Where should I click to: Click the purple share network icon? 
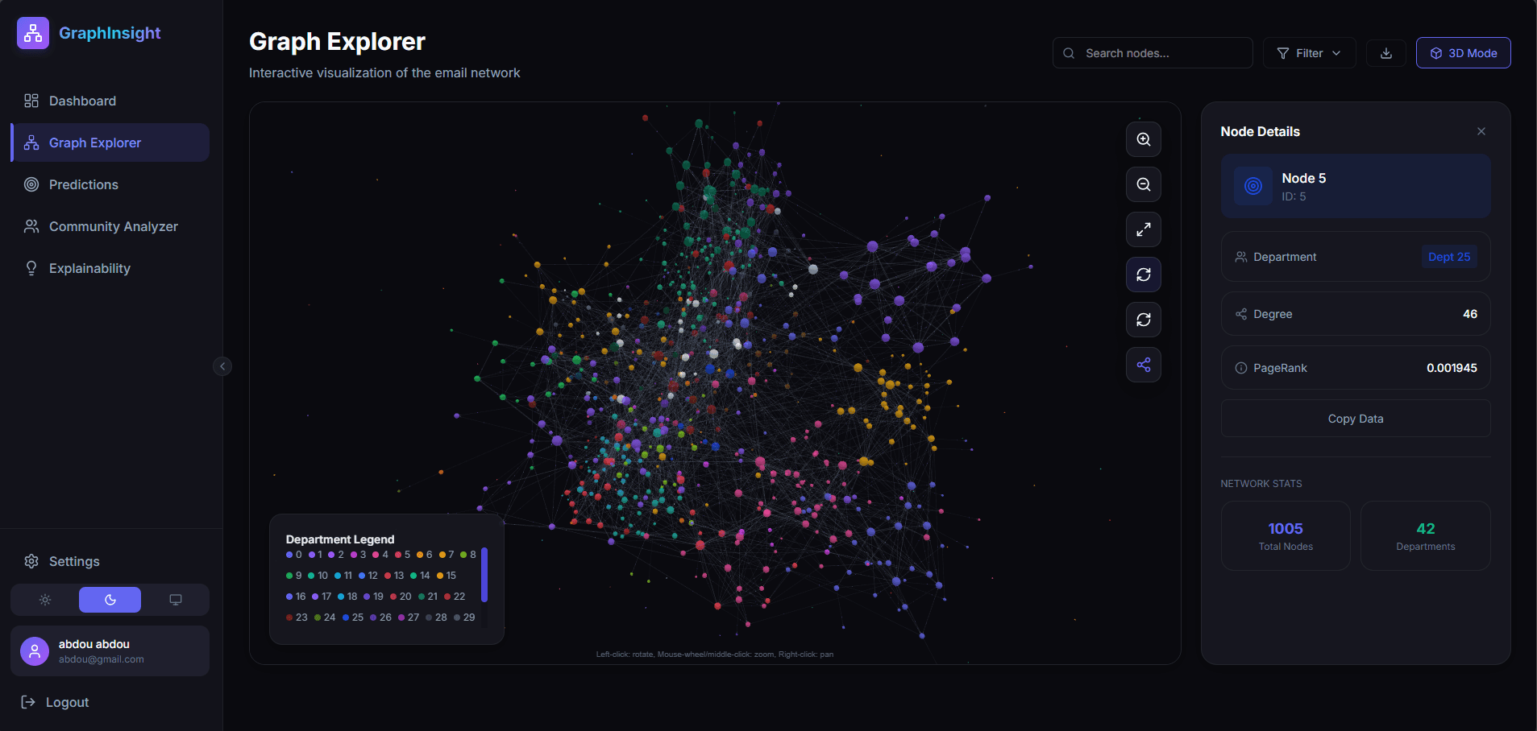tap(1143, 365)
